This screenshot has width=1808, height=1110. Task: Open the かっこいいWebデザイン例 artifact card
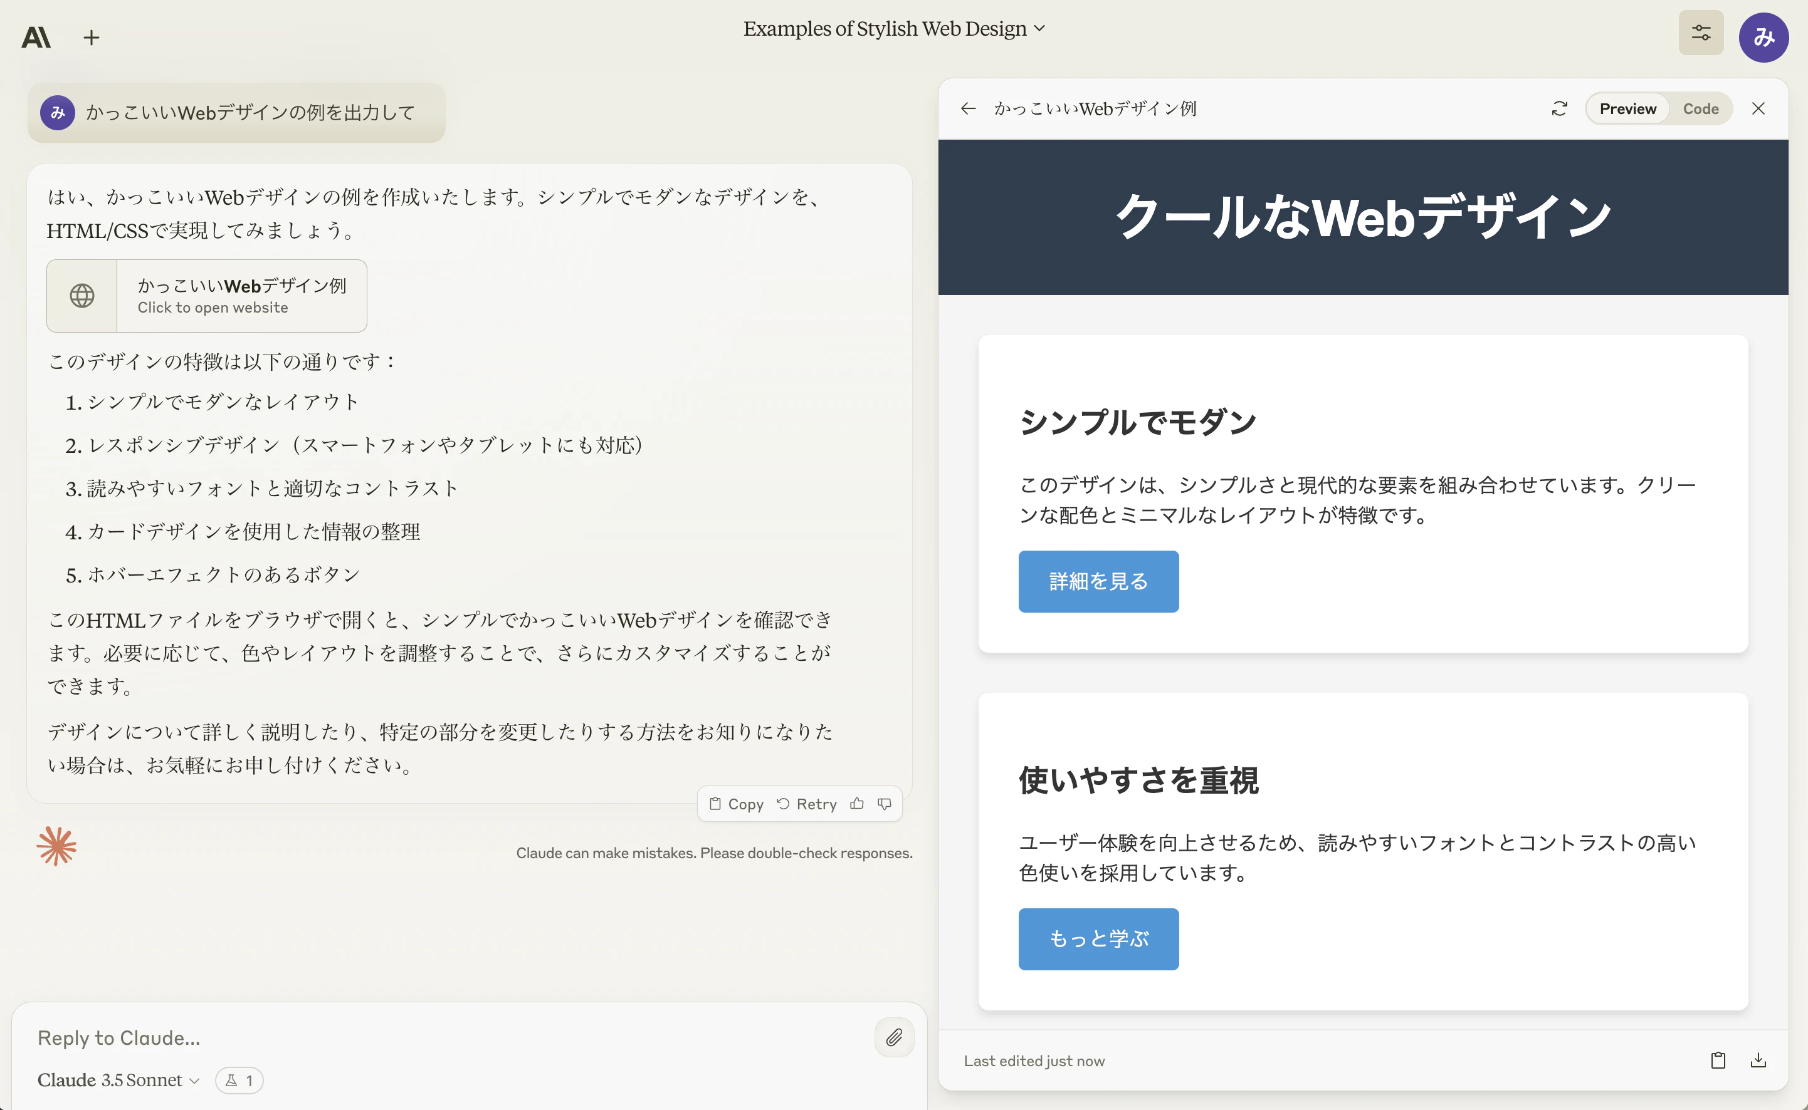coord(206,296)
